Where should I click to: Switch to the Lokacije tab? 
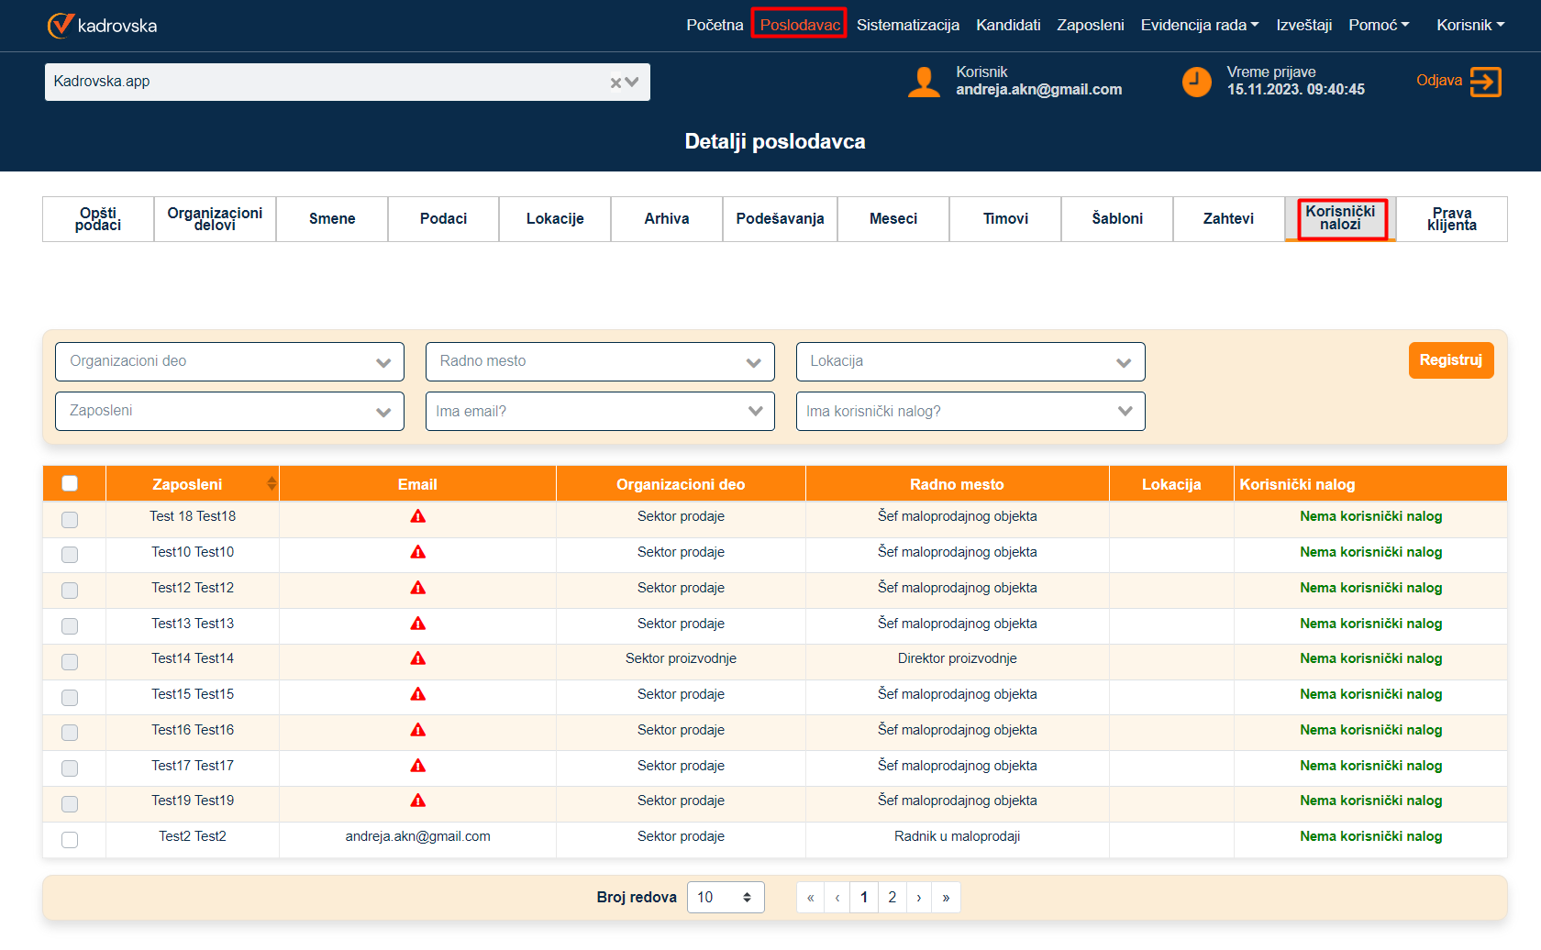tap(555, 219)
